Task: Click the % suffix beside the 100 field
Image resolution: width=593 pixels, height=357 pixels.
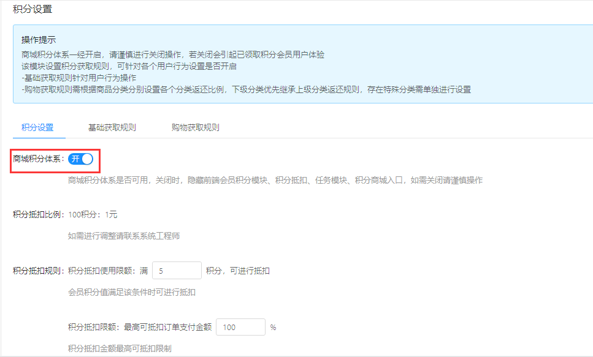Action: pyautogui.click(x=273, y=328)
